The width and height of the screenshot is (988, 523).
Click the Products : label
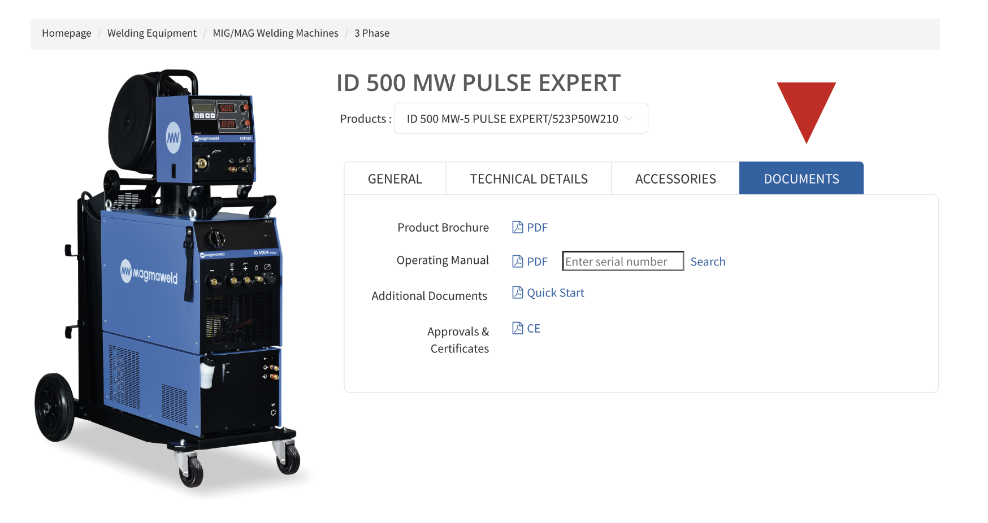point(366,119)
